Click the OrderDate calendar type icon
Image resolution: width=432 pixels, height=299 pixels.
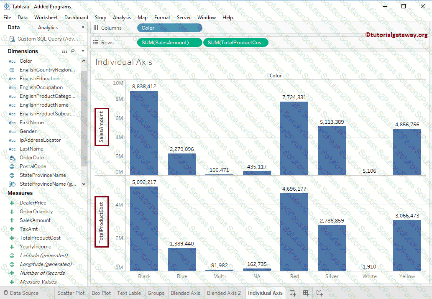(12, 158)
